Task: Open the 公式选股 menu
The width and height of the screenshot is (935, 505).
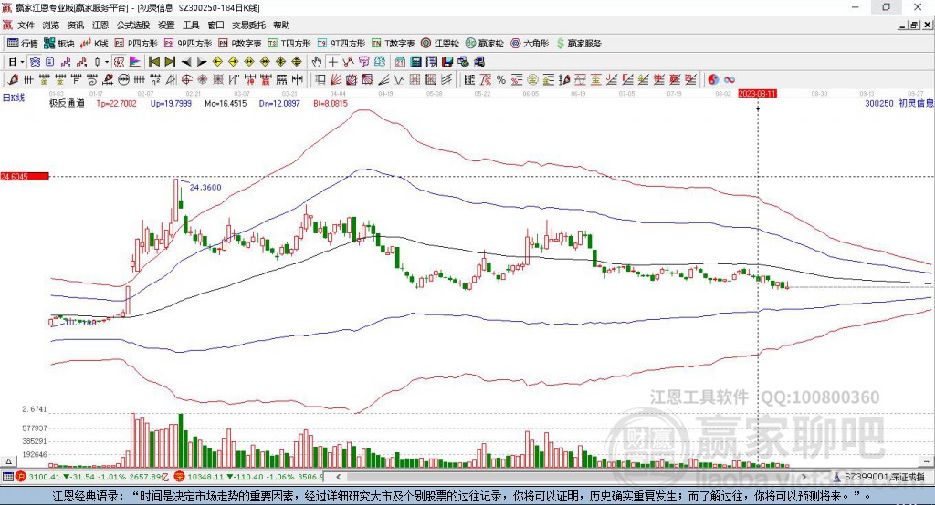Action: point(133,25)
